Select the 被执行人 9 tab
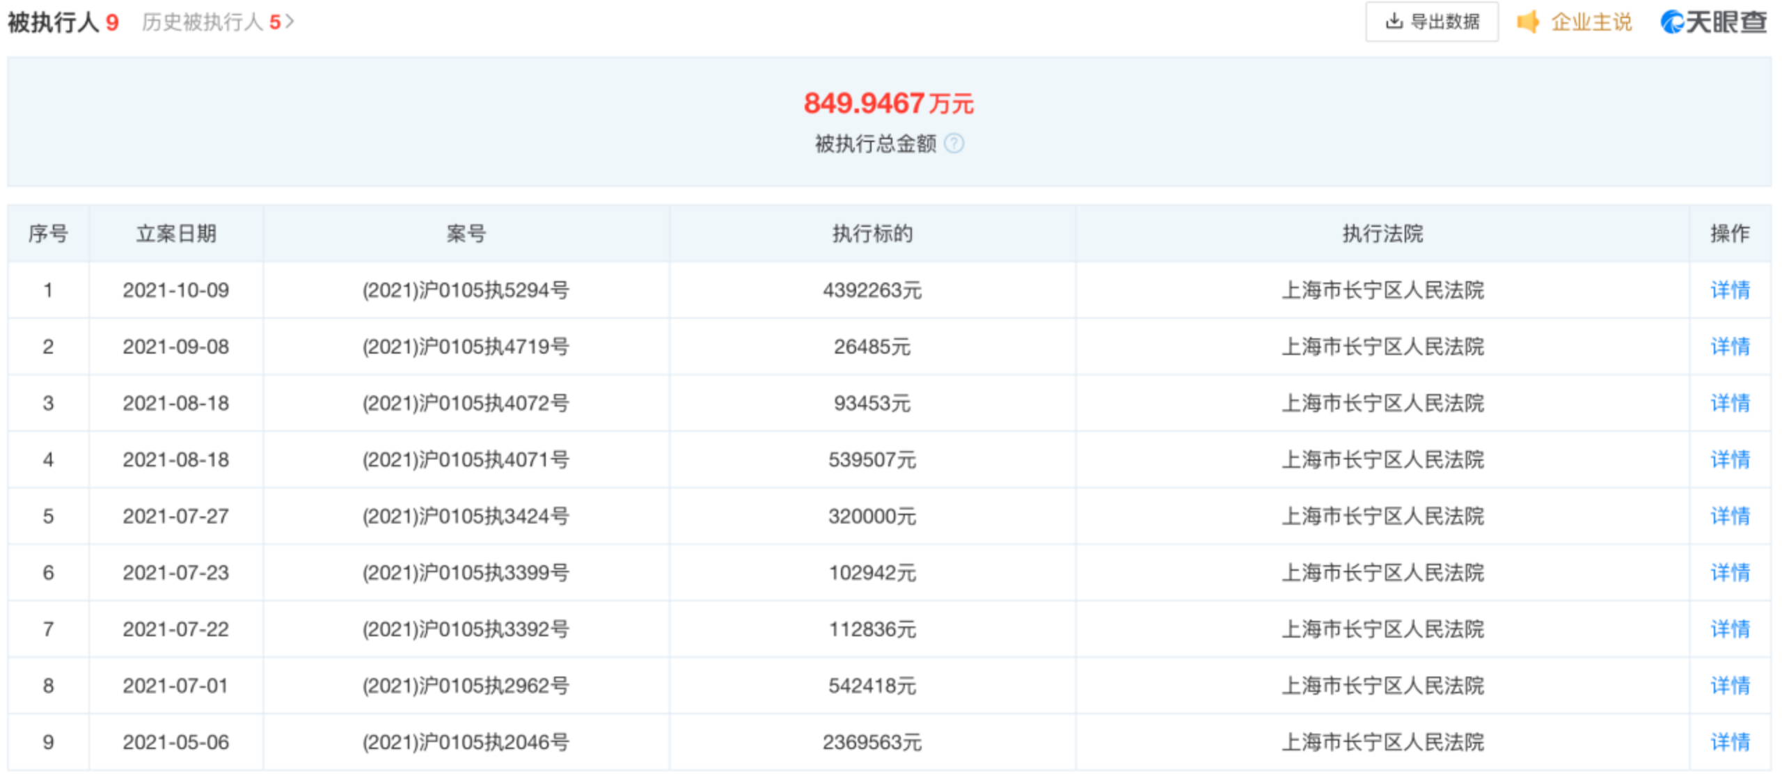Screen dimensions: 1782x781 (63, 22)
